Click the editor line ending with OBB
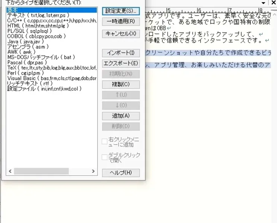The width and height of the screenshot is (277, 223). [158, 28]
